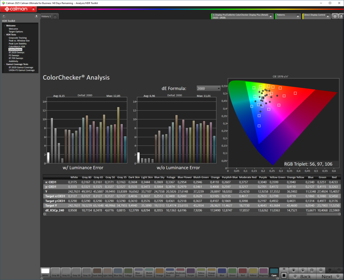Open the dE Formula dropdown
Image resolution: width=344 pixels, height=280 pixels.
tap(208, 89)
